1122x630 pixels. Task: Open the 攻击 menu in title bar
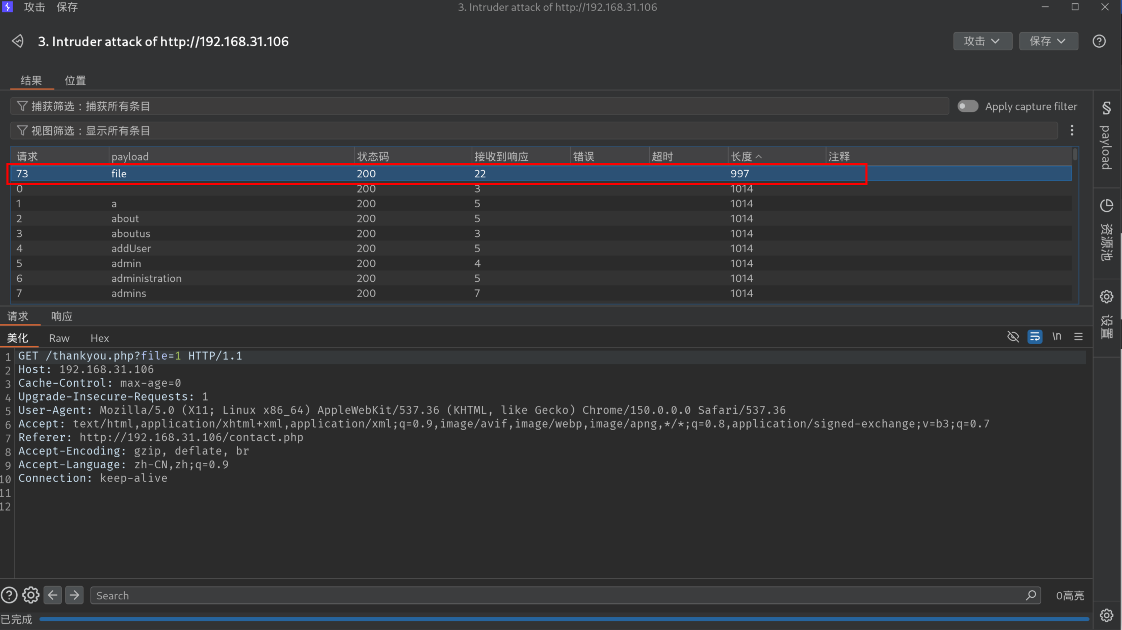[34, 7]
